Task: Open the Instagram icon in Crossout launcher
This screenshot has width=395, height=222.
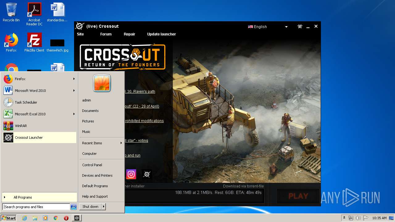Action: click(x=131, y=174)
